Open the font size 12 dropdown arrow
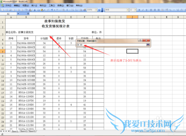This screenshot has height=136, width=186. coord(135,10)
